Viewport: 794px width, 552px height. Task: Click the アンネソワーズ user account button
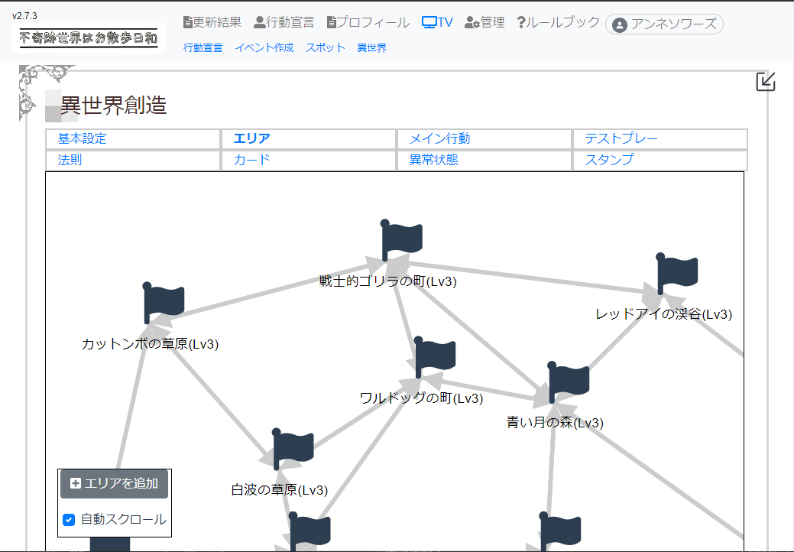[x=664, y=24]
